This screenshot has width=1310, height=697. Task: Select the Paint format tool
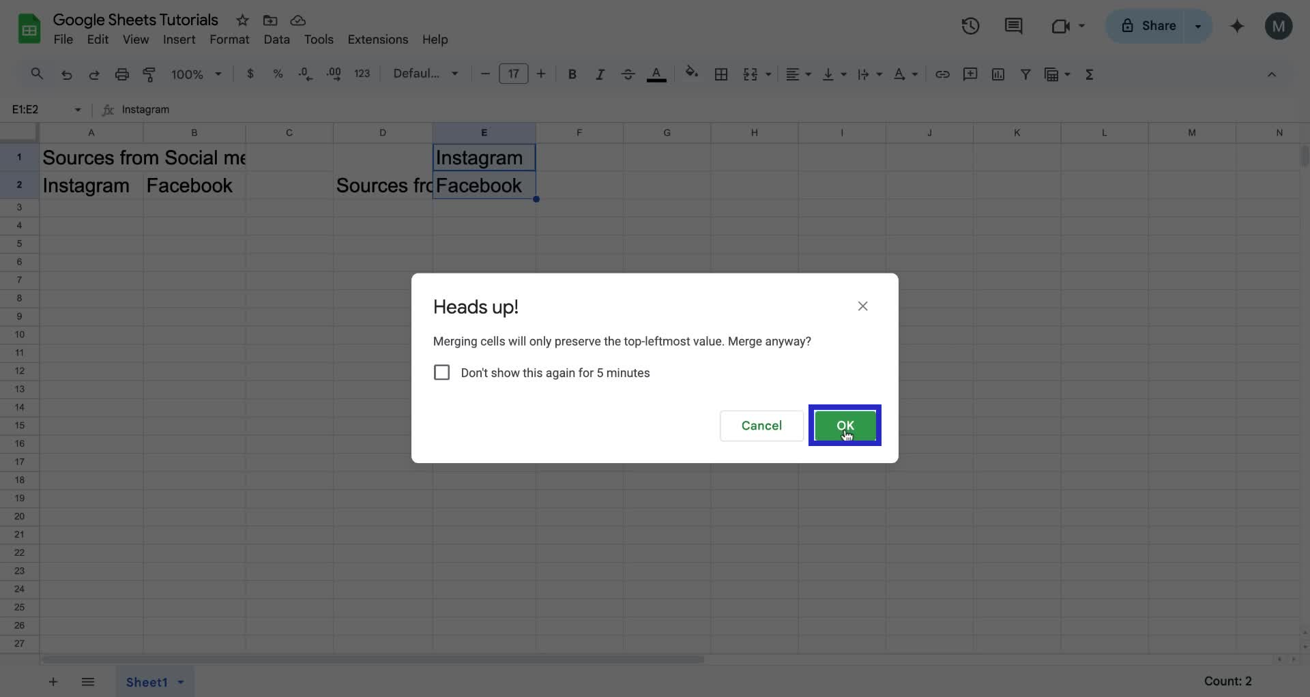(x=150, y=74)
